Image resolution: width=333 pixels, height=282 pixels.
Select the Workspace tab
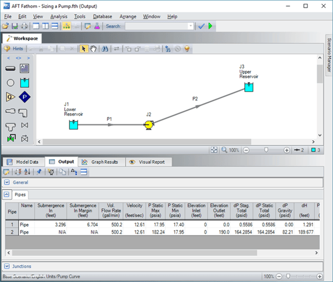pyautogui.click(x=22, y=38)
